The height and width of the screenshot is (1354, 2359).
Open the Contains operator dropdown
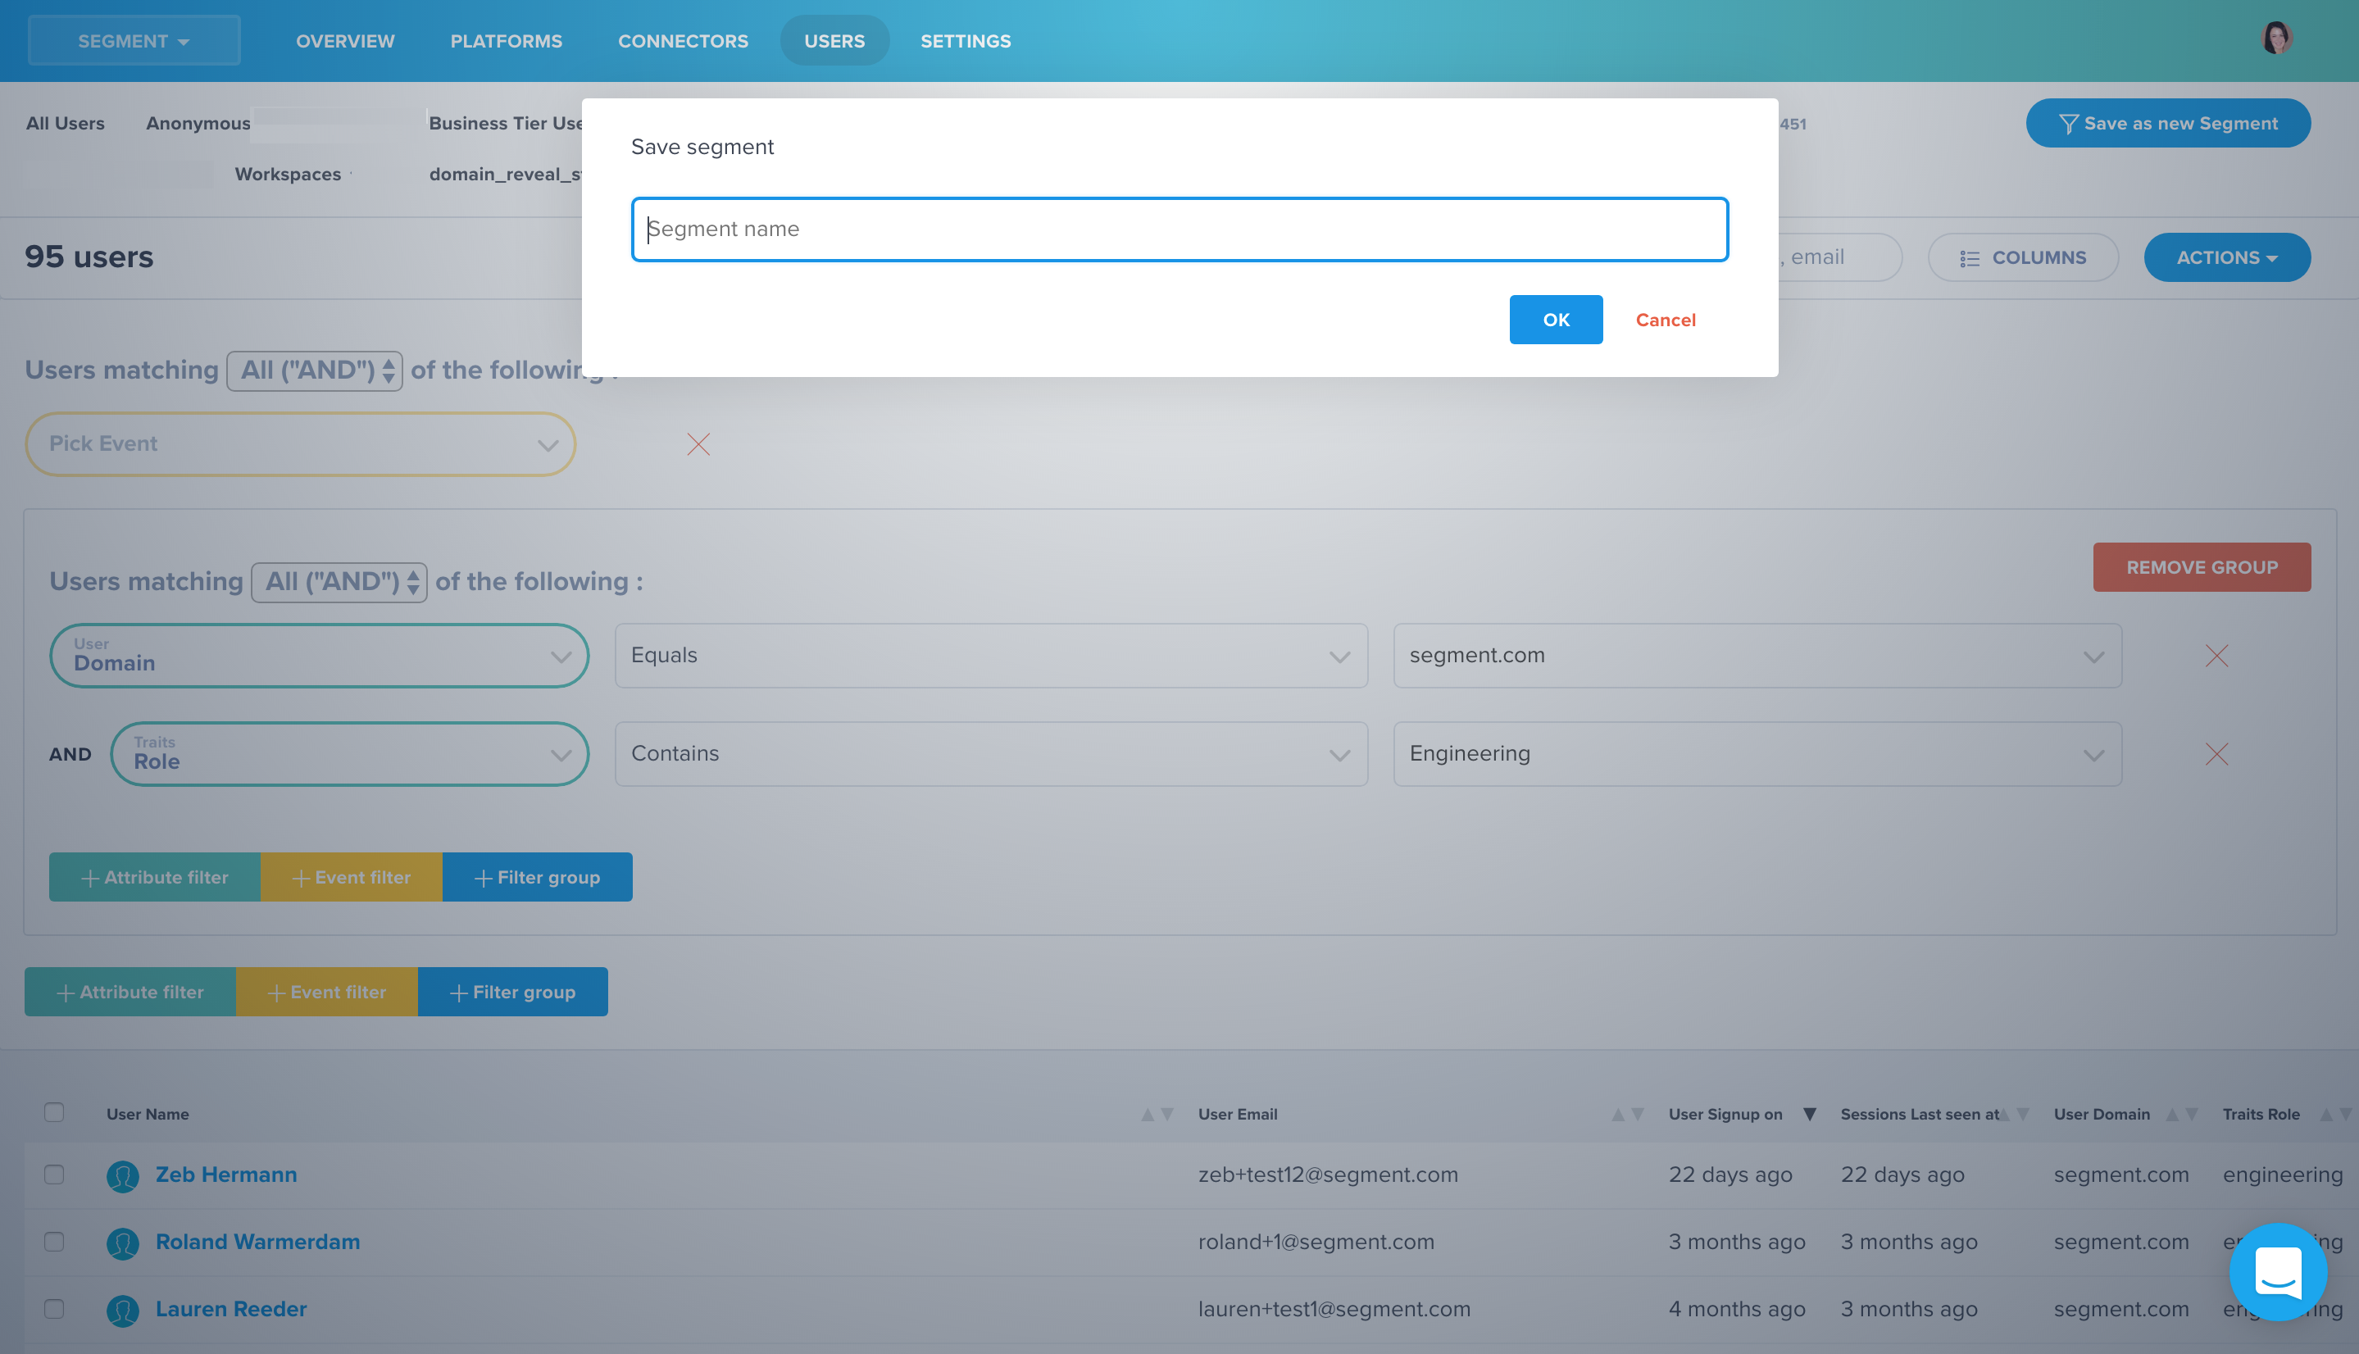(991, 754)
